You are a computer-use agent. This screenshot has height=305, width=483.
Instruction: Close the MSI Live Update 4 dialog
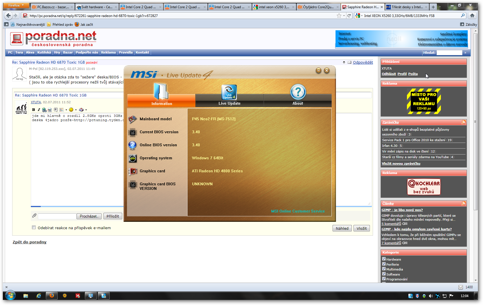(327, 70)
